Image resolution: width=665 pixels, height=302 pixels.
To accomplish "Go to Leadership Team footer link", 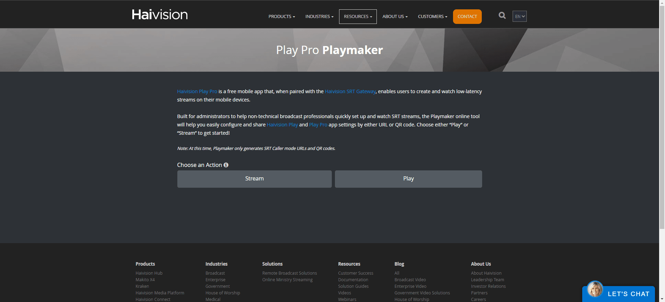I will [x=487, y=280].
